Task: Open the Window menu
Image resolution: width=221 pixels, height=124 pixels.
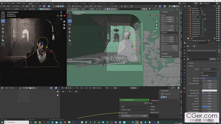Action: click(x=19, y=3)
